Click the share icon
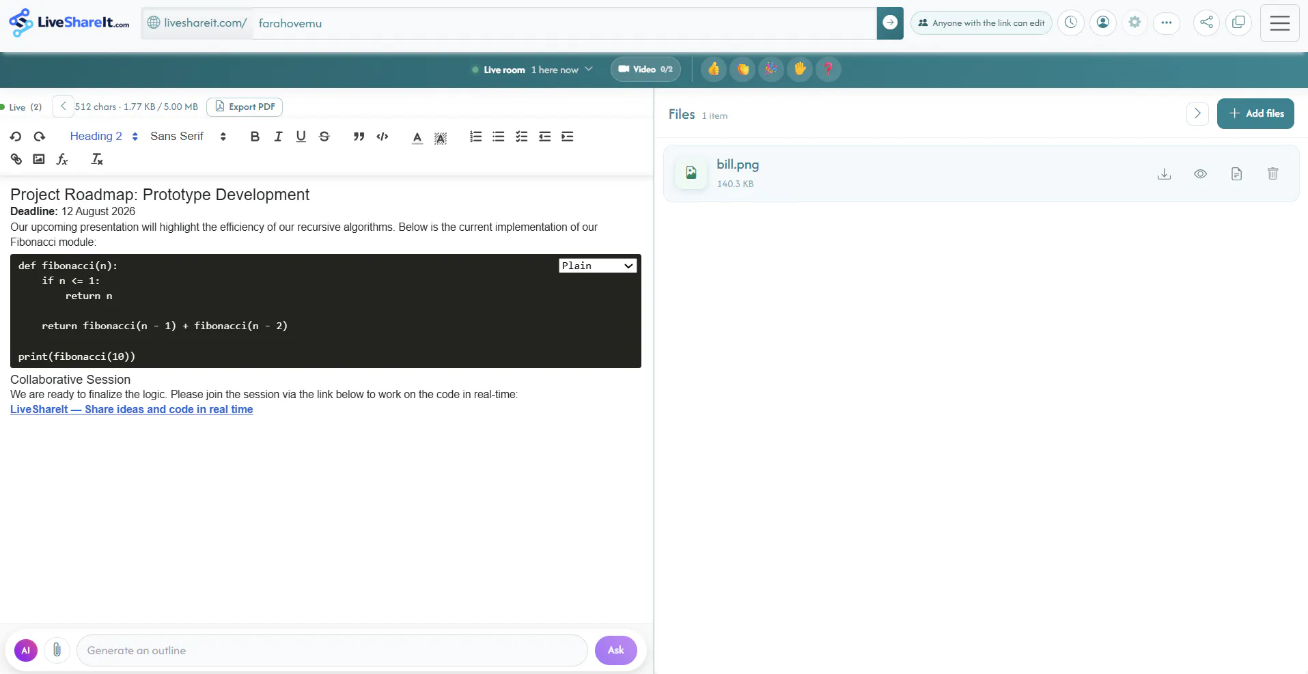1308x674 pixels. pyautogui.click(x=1207, y=23)
